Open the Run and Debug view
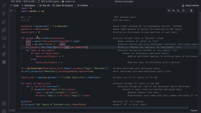The height and width of the screenshot is (113, 201). 4,22
